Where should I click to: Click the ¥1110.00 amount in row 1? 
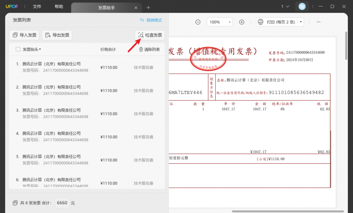pyautogui.click(x=109, y=67)
